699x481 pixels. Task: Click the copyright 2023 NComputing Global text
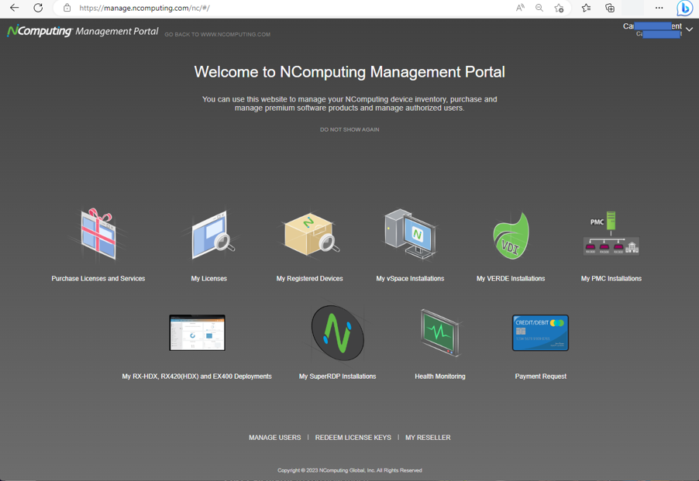point(349,470)
